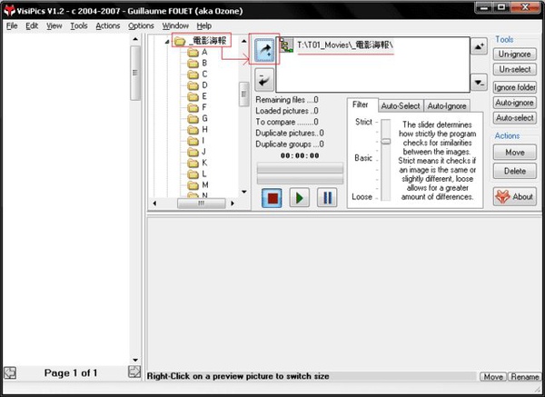The width and height of the screenshot is (545, 397).
Task: Open the File menu
Action: [12, 25]
